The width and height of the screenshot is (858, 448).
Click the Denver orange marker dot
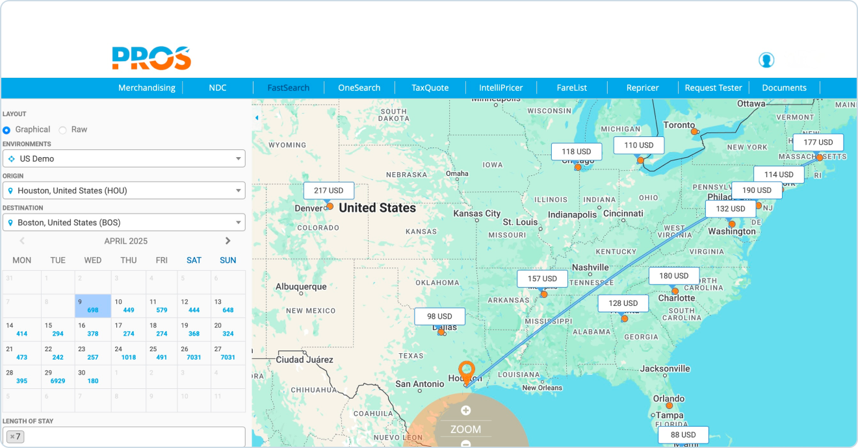[x=330, y=206]
